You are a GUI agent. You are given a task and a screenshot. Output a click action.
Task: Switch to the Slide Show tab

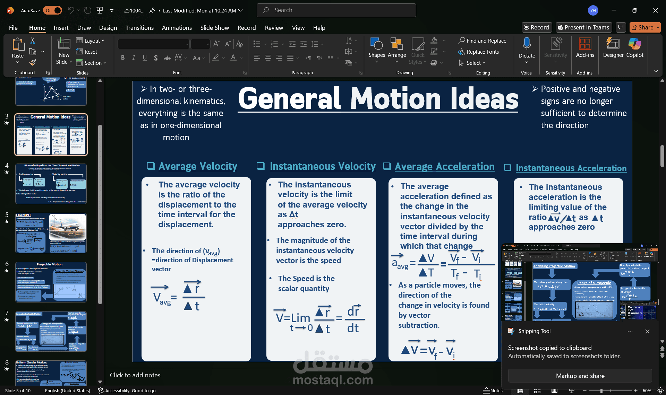(x=214, y=28)
